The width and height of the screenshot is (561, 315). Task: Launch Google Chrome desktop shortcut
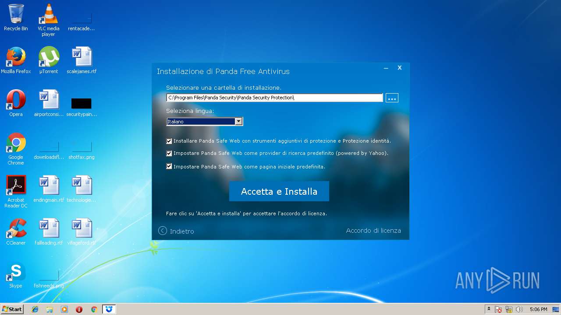pos(16,149)
